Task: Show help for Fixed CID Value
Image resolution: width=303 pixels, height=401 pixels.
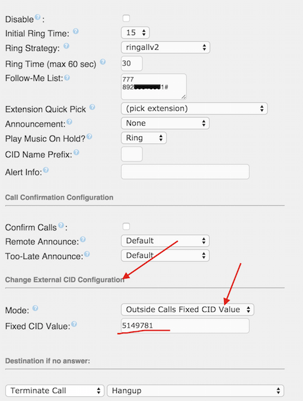Action: [x=74, y=325]
